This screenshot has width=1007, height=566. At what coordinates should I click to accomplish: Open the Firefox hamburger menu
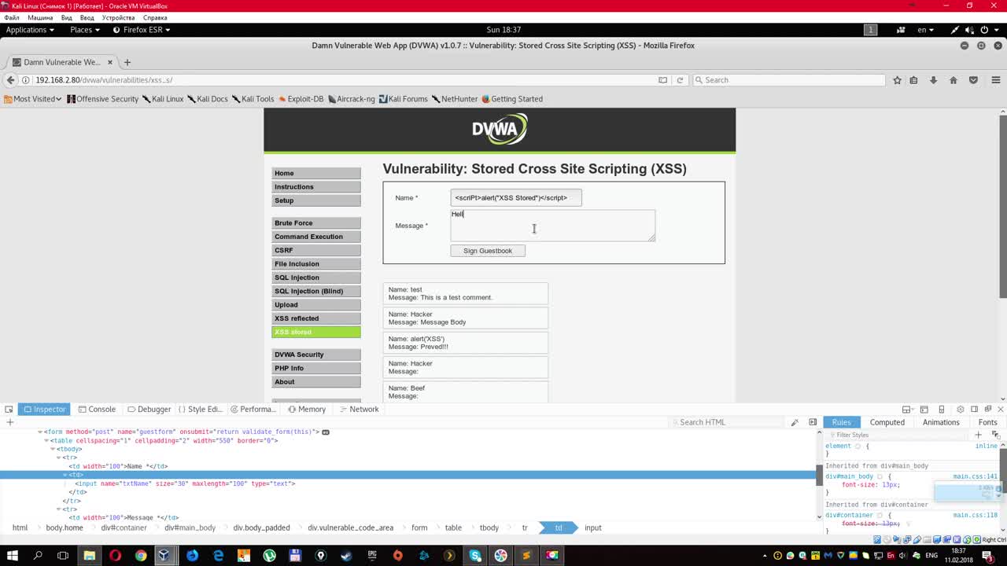coord(995,80)
